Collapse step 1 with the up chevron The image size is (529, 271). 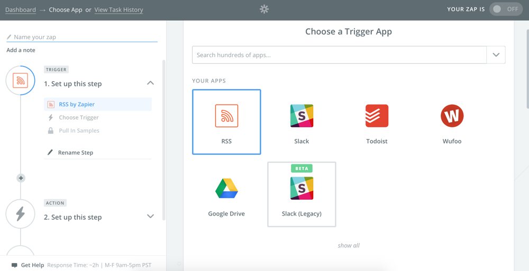click(x=150, y=83)
